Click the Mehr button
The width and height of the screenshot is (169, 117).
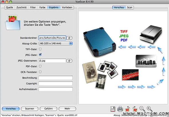(67, 109)
